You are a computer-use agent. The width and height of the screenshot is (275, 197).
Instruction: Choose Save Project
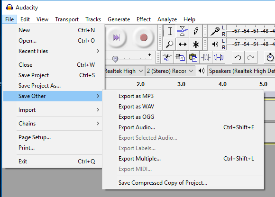[53, 75]
